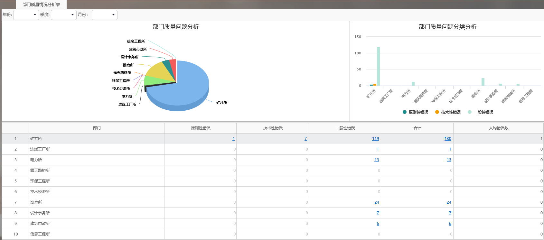Open 矿井所 合计 link 130

click(448, 139)
